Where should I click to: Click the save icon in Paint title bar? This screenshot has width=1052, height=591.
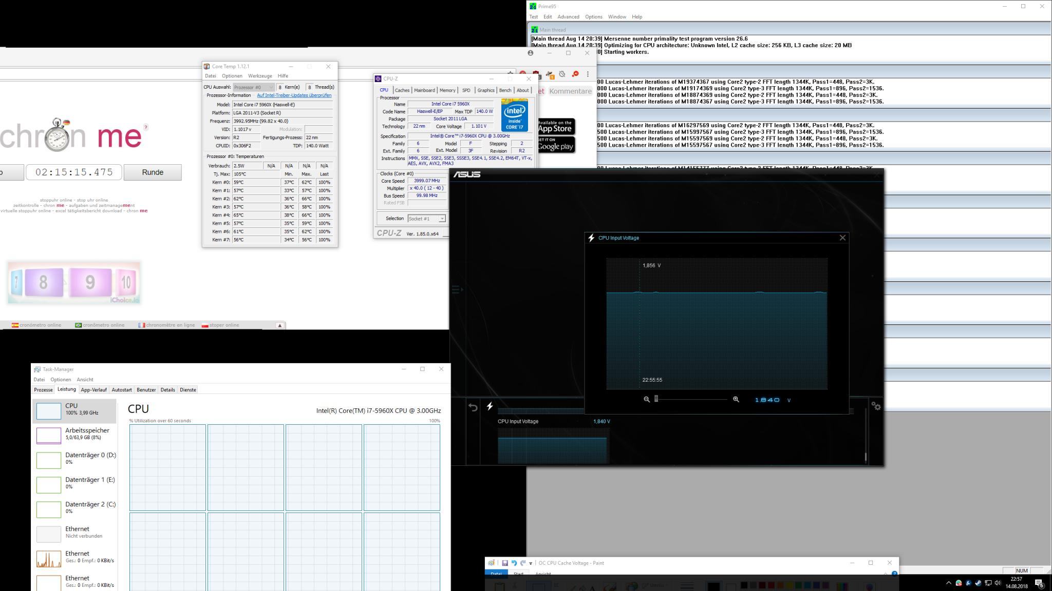click(505, 563)
